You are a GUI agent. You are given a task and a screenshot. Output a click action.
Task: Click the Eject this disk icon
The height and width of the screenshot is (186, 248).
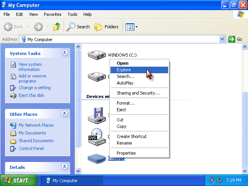point(13,96)
